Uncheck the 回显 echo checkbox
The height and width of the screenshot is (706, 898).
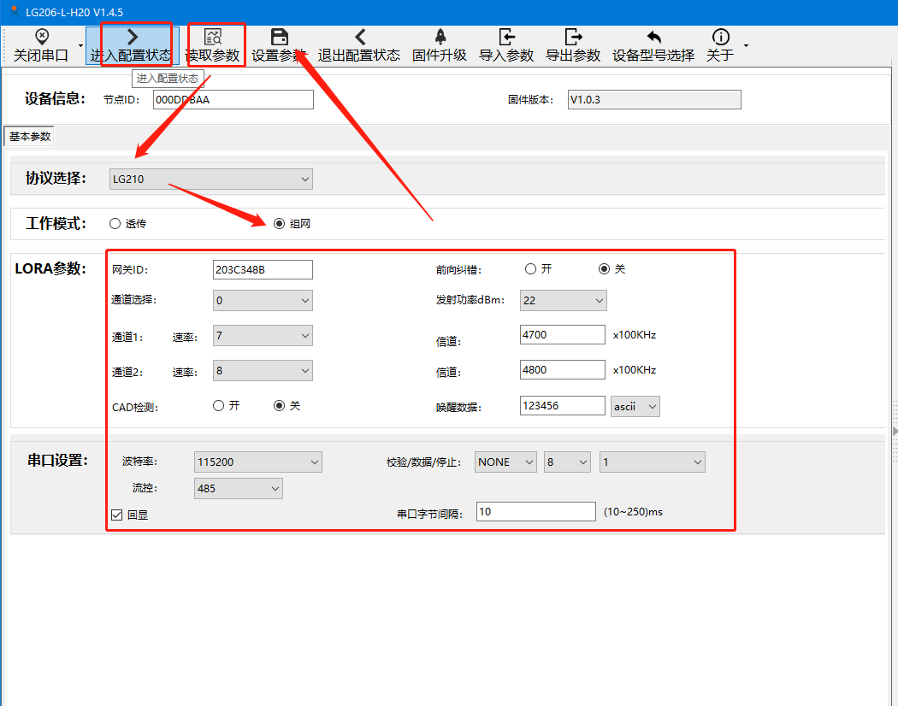point(118,515)
